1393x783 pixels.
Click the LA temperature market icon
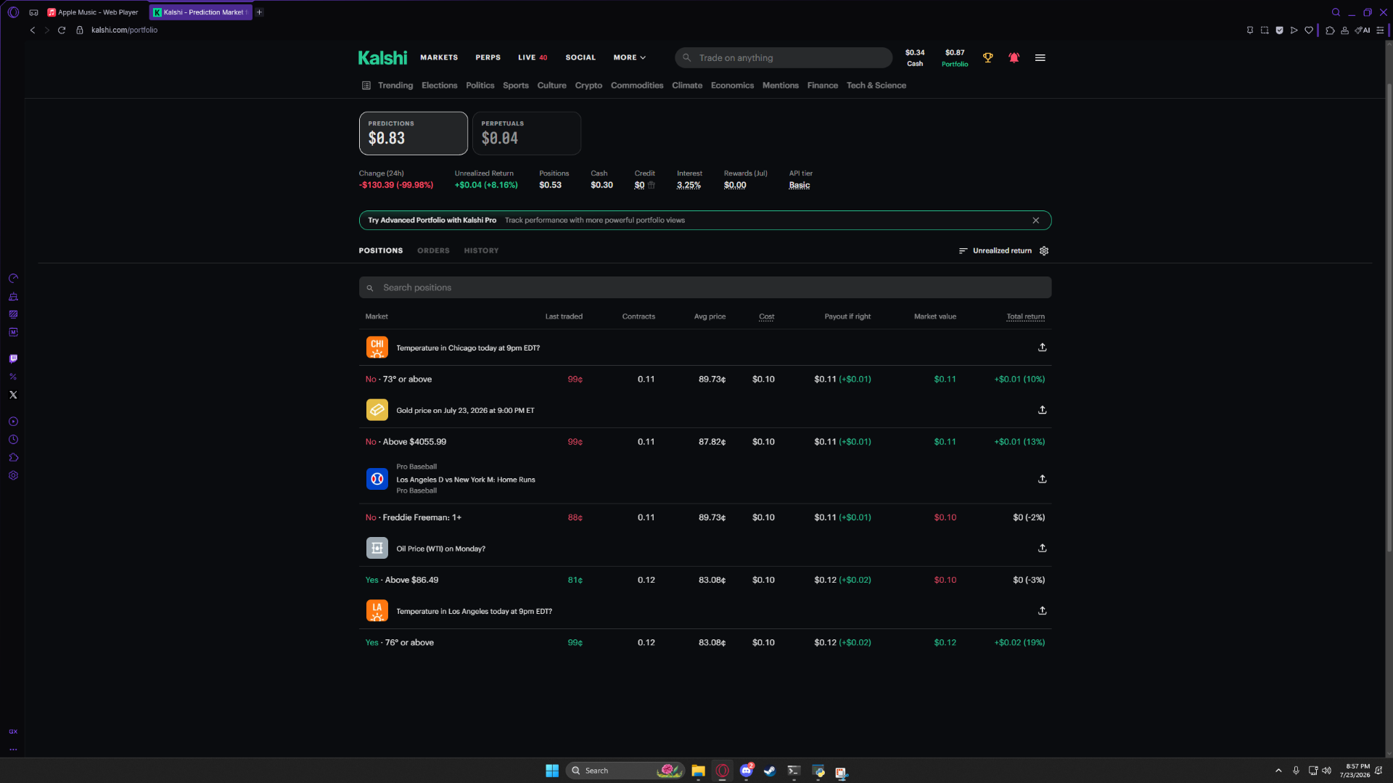377,611
